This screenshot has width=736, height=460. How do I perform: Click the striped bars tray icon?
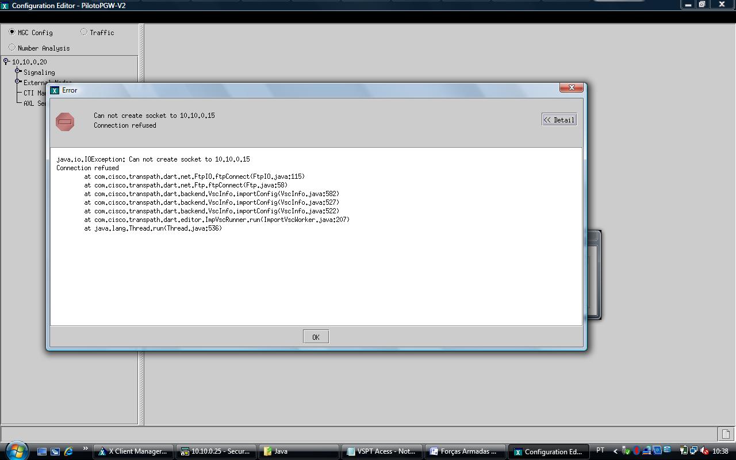pos(647,451)
